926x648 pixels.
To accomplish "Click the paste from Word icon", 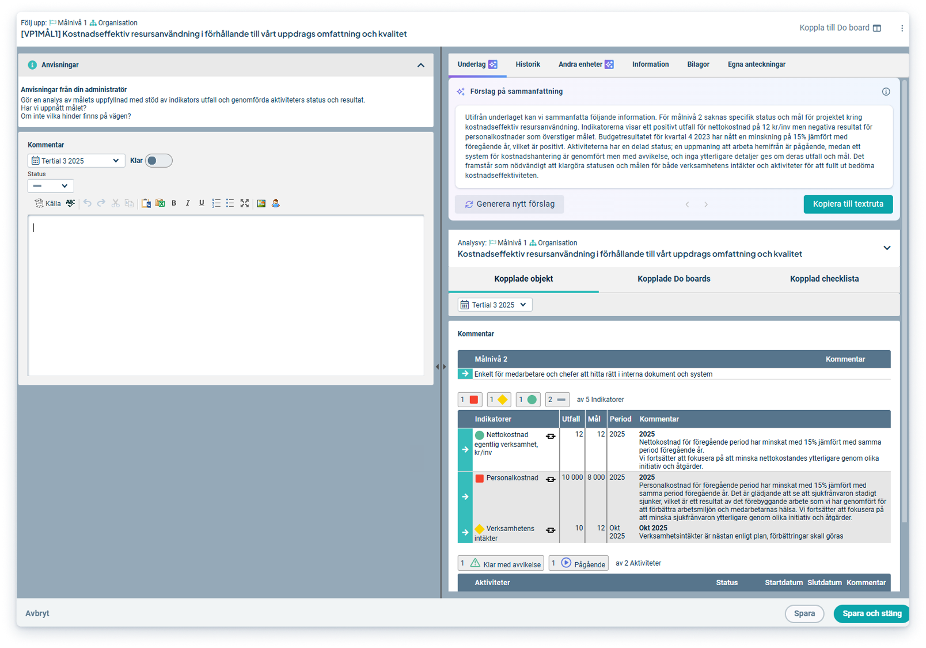I will 146,203.
